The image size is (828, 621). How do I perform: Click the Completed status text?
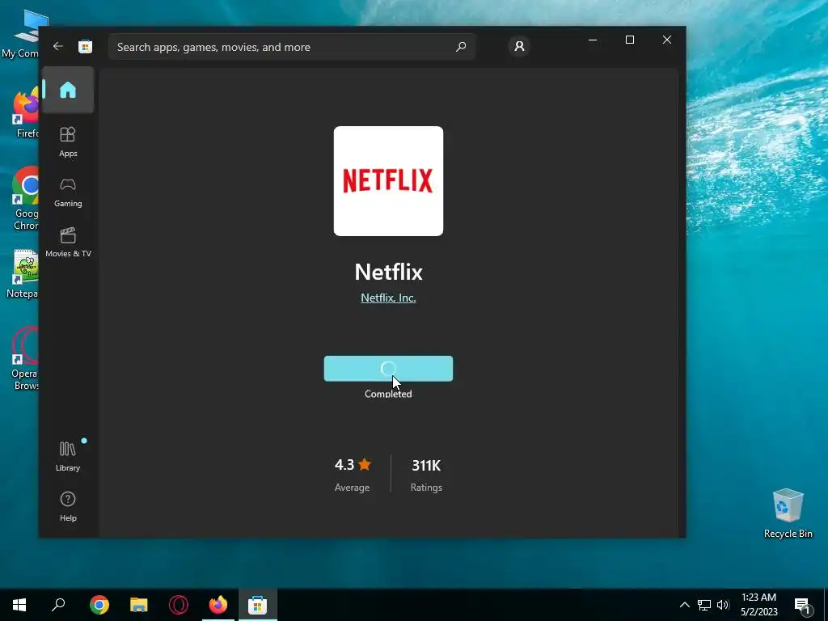[x=388, y=394]
